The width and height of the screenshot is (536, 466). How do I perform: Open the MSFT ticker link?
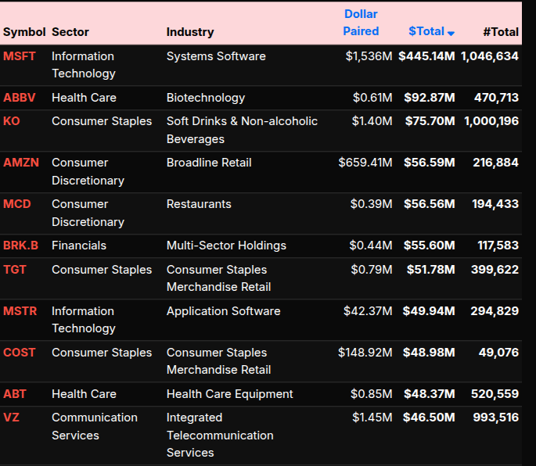(20, 56)
